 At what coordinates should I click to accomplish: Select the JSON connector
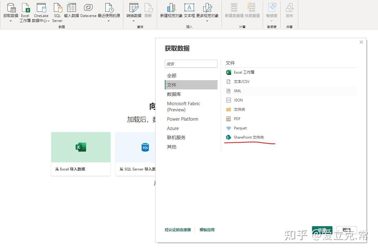point(238,100)
